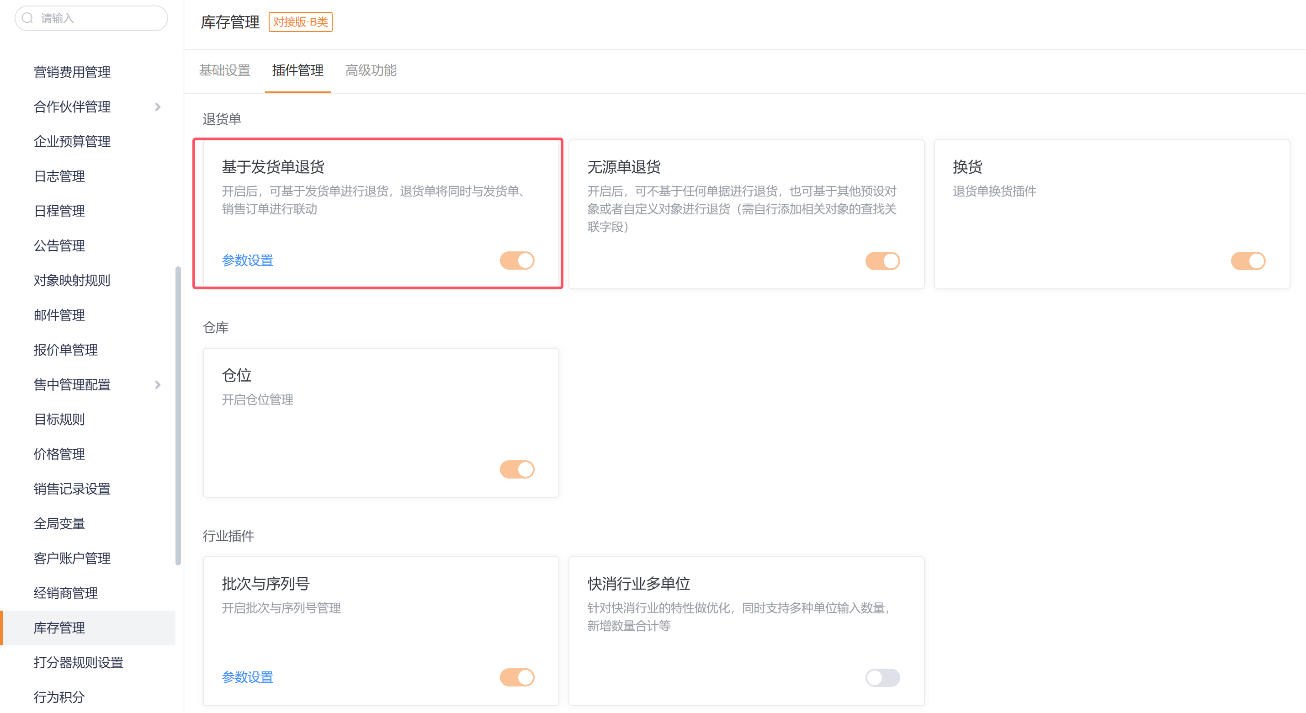Switch to 基础设置 tab

point(224,70)
